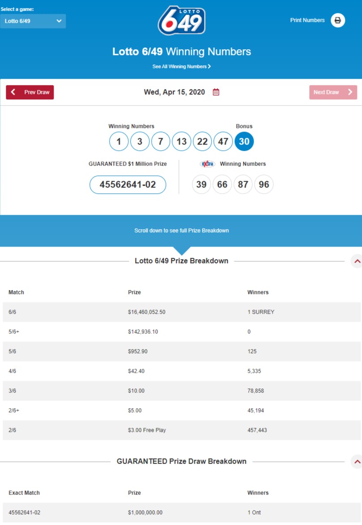The width and height of the screenshot is (362, 525).
Task: Click the 1 Ont winners cell
Action: click(x=254, y=512)
